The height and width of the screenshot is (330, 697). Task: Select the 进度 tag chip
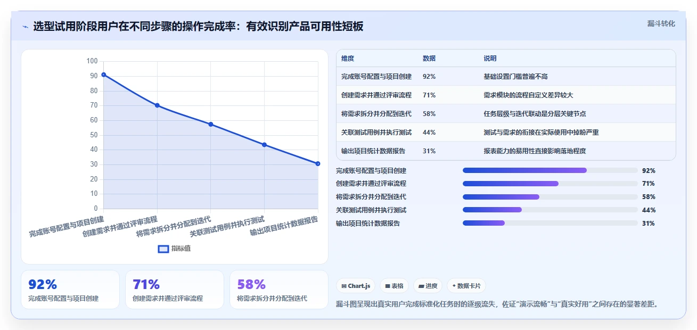[x=428, y=286]
